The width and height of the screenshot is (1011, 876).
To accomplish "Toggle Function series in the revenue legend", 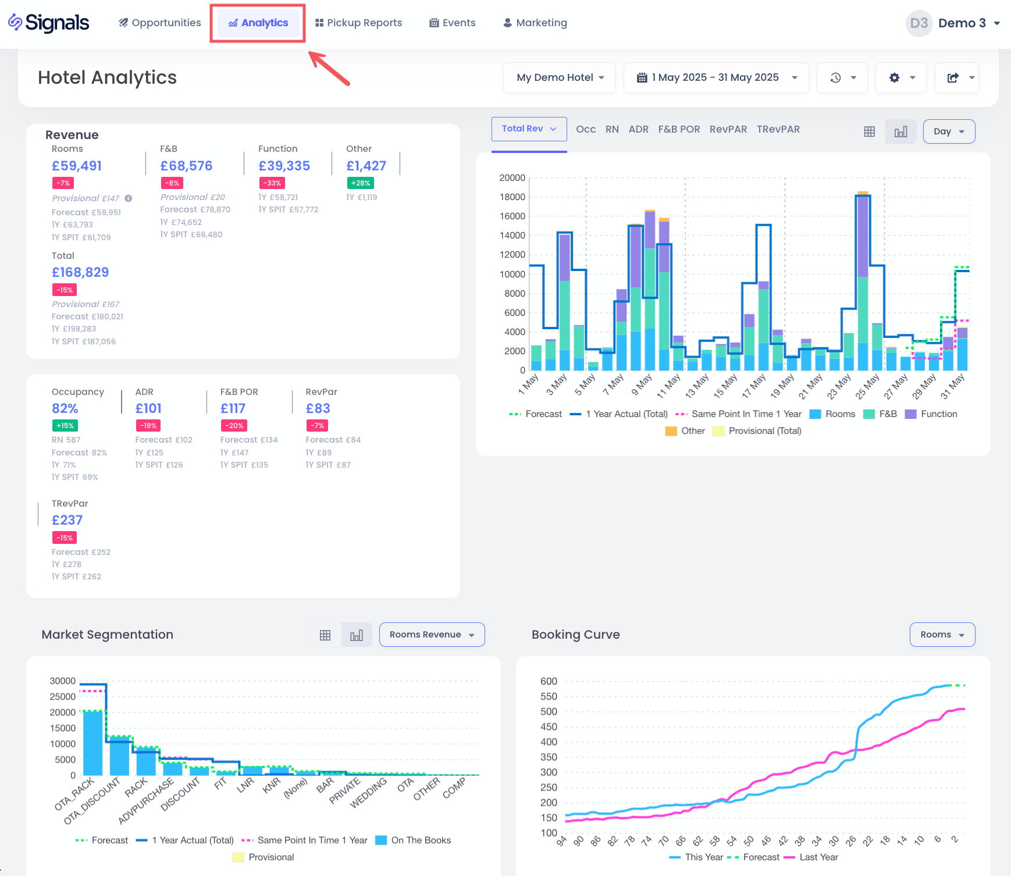I will tap(931, 414).
